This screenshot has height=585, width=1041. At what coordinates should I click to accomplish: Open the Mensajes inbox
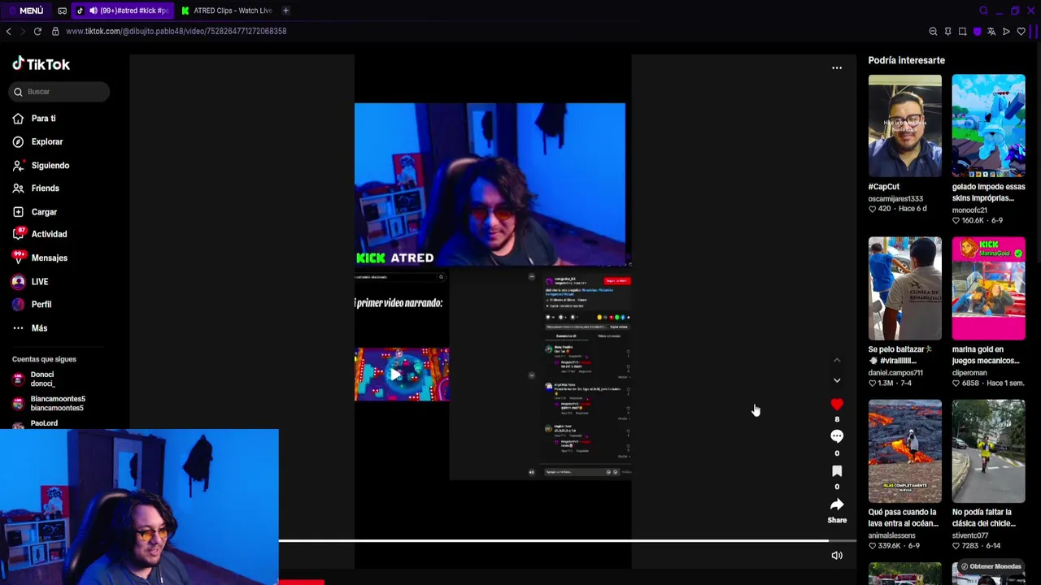(x=49, y=258)
